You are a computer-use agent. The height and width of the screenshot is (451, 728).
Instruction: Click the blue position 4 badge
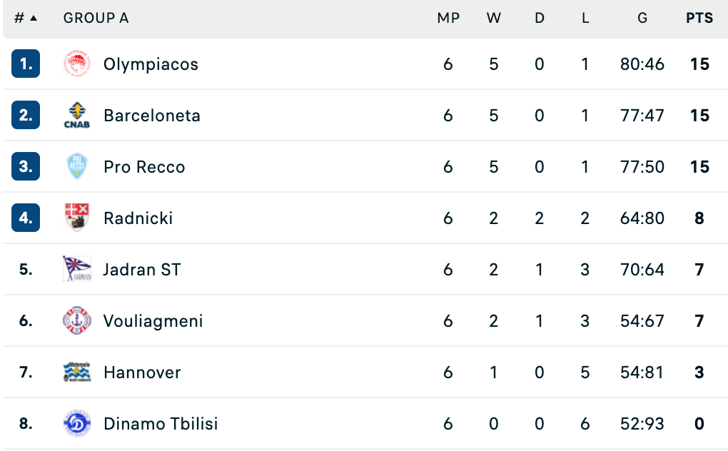tap(26, 218)
